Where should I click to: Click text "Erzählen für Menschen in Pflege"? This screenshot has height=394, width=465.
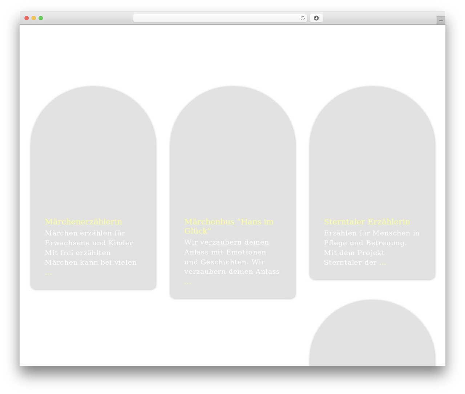pos(372,238)
